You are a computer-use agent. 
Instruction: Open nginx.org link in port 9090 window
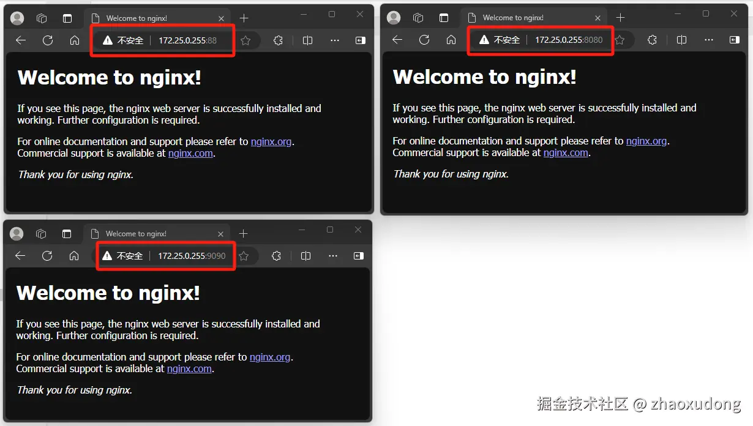[x=270, y=357]
